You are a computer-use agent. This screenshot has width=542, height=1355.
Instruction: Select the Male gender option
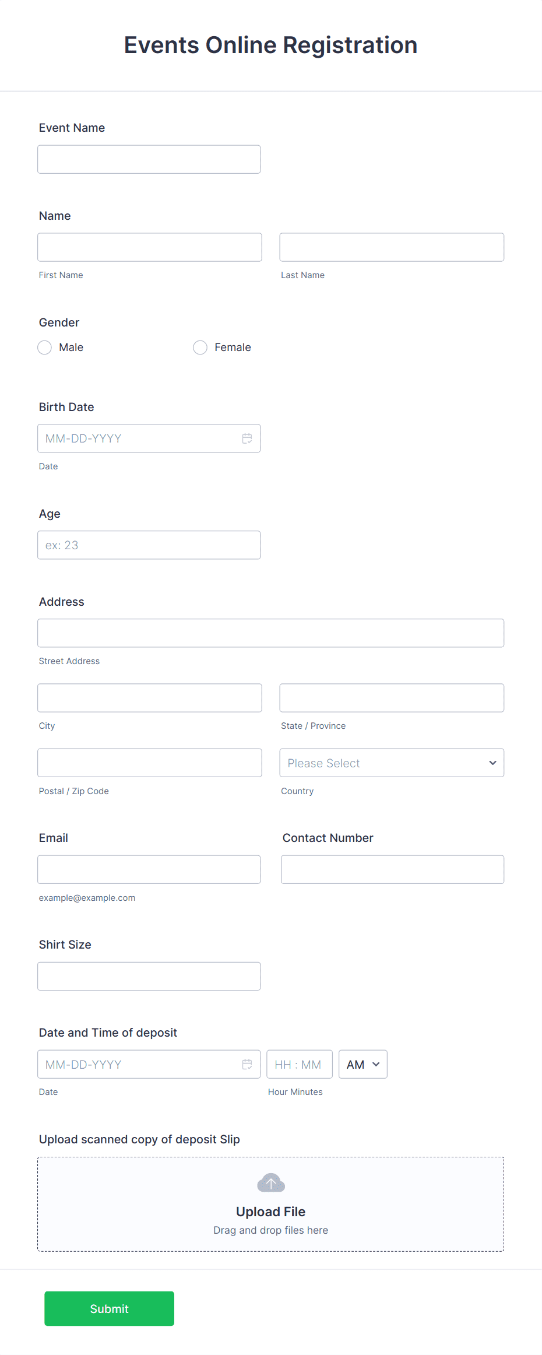[x=44, y=347]
